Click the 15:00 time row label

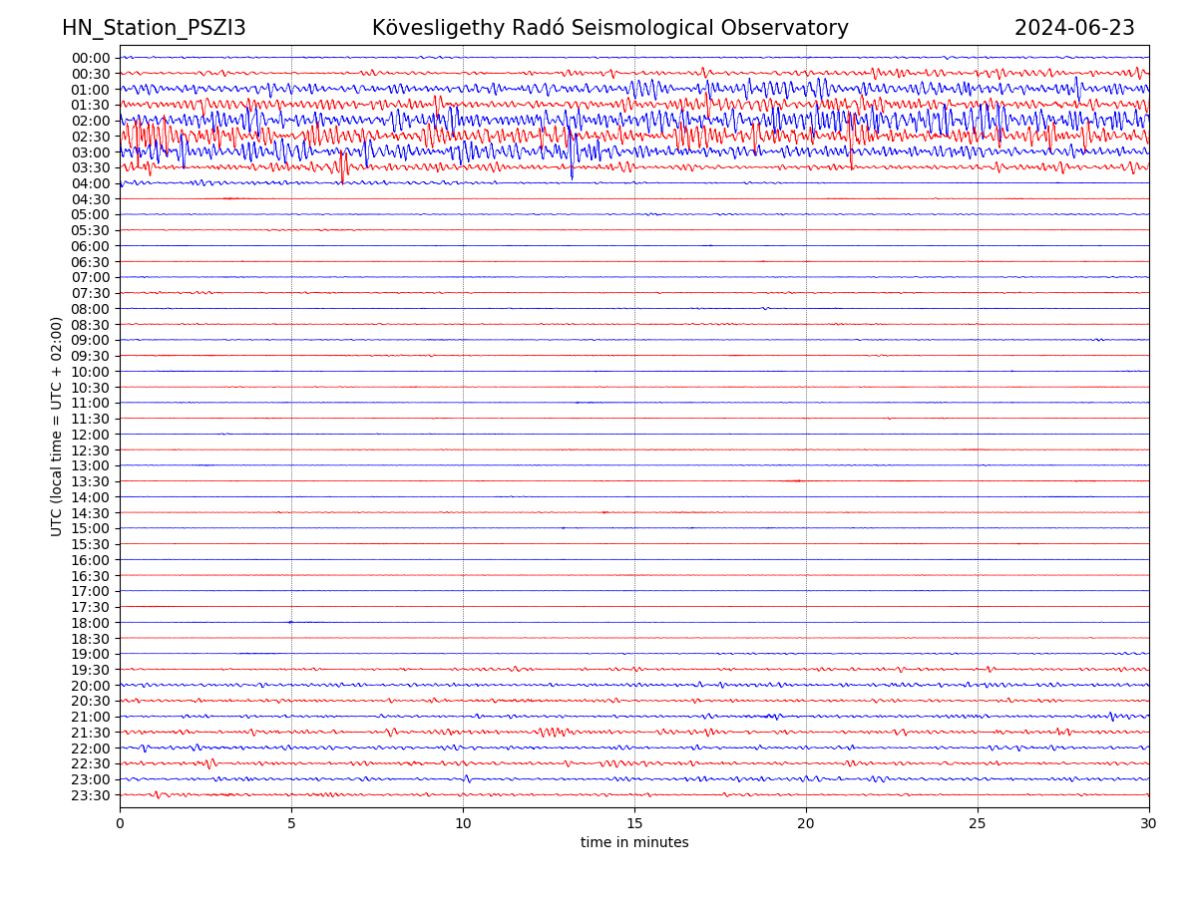click(91, 528)
